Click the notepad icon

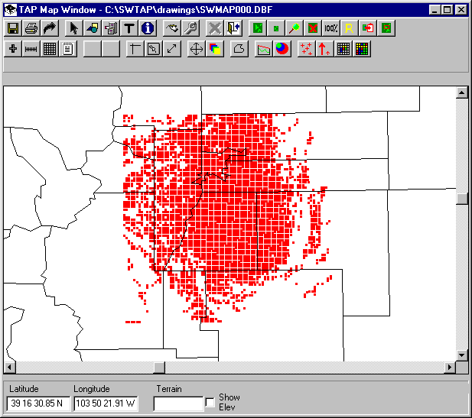tap(68, 49)
